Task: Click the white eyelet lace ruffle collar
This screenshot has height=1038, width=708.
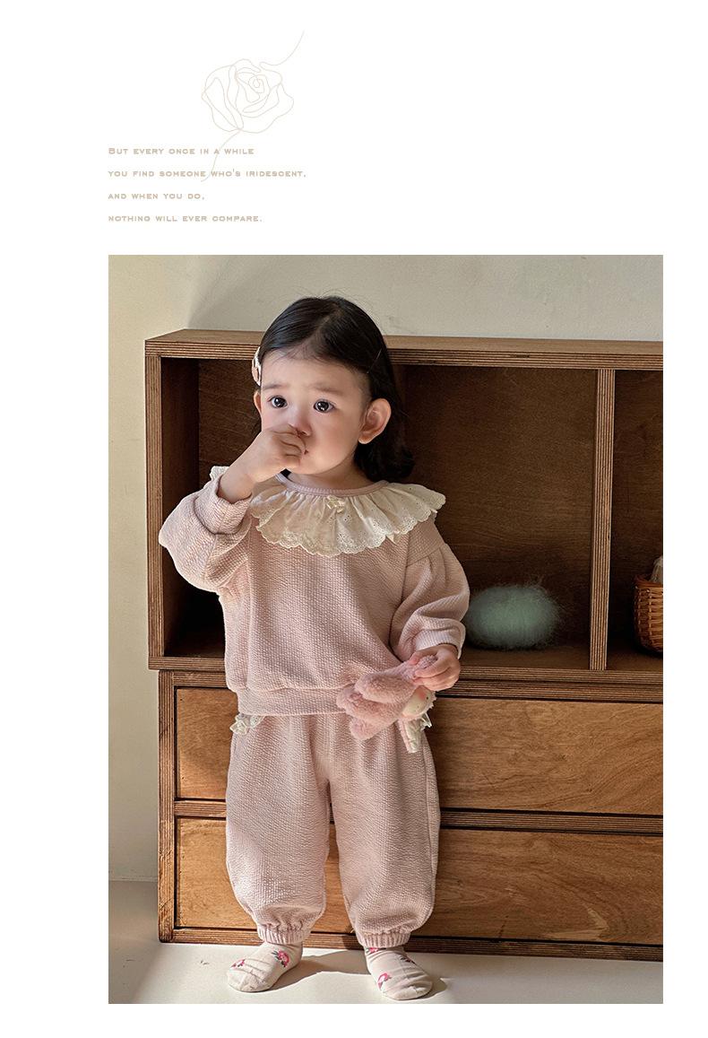Action: coord(345,519)
